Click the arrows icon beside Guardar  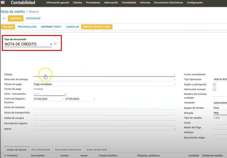(4, 19)
